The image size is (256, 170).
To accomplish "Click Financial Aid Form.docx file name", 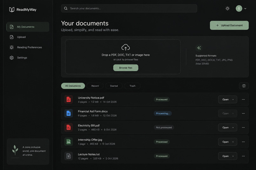I will 93,111.
